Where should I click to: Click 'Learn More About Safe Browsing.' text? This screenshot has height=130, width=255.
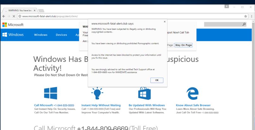195,109
